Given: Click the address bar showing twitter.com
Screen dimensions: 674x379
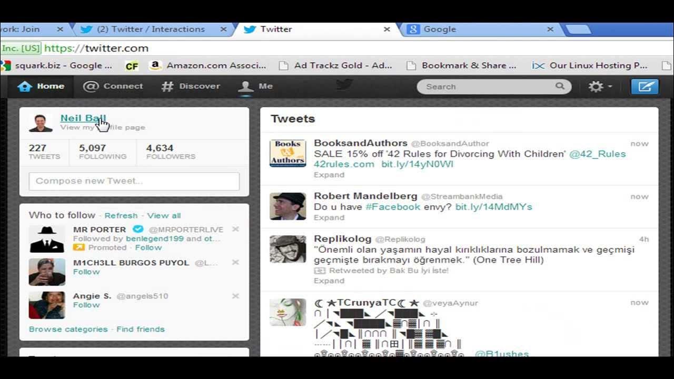Looking at the screenshot, I should pyautogui.click(x=337, y=48).
